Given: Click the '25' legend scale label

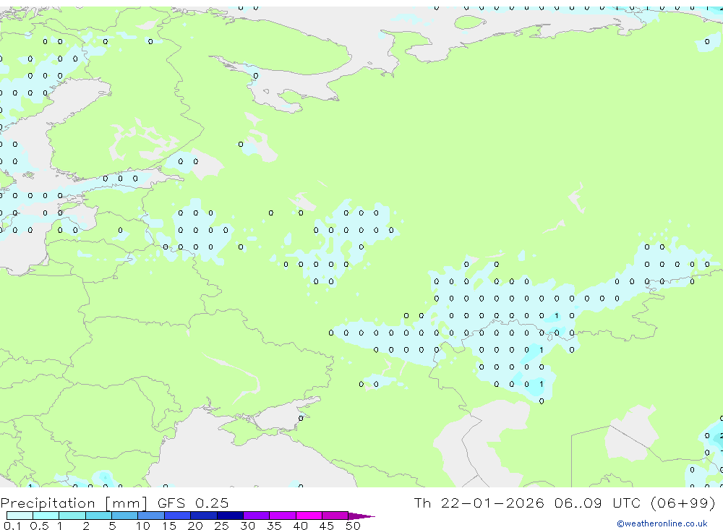Looking at the screenshot, I should click(x=222, y=526).
